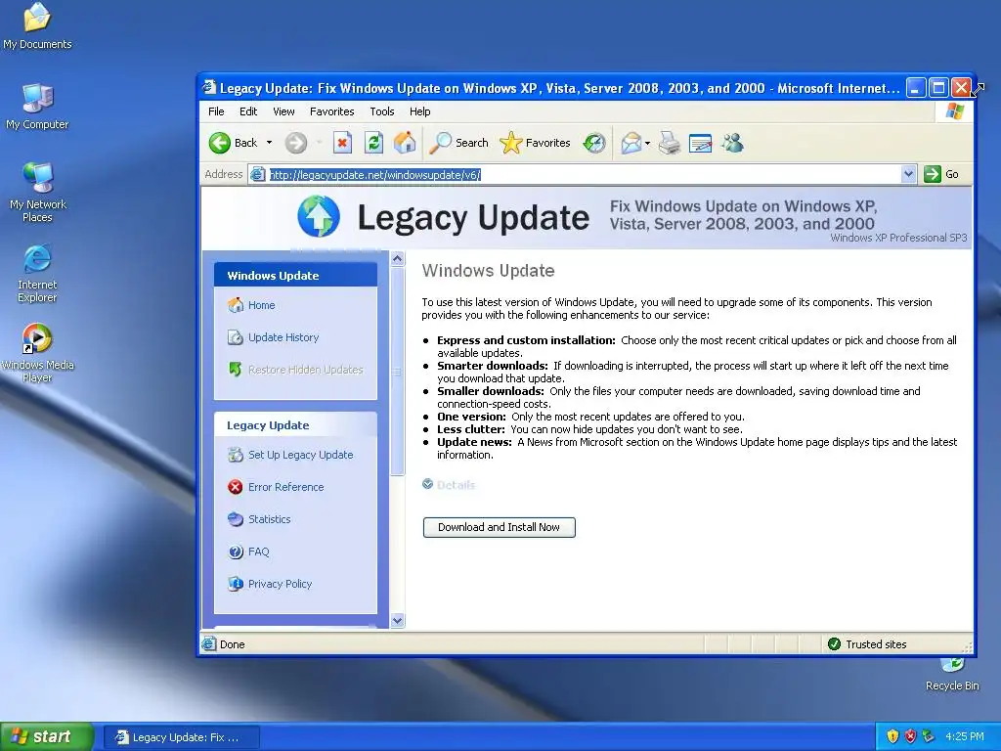Expand the Details section
The image size is (1001, 751).
pyautogui.click(x=449, y=485)
